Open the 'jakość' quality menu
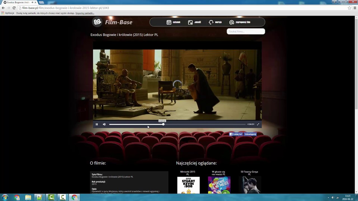Viewport: 358px width, 201px height. tap(194, 22)
